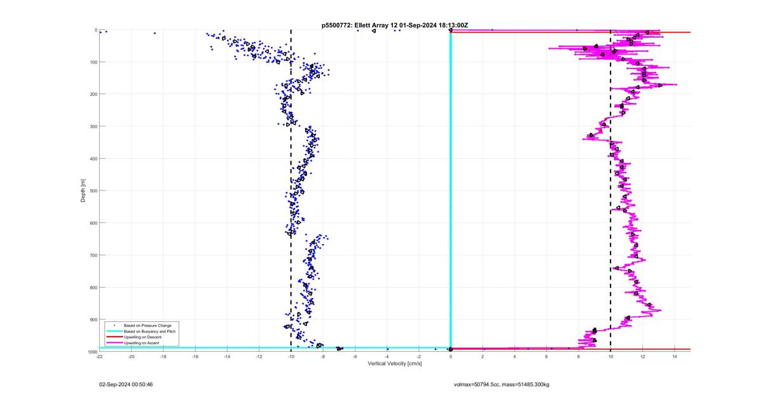Screen dimensions: 763x395
Task: Click x-axis tick label '10'
Action: tap(610, 356)
